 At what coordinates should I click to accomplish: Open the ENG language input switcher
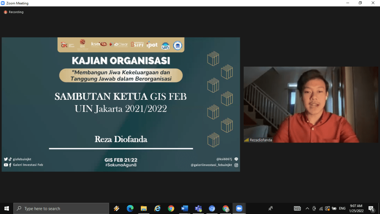pyautogui.click(x=342, y=208)
